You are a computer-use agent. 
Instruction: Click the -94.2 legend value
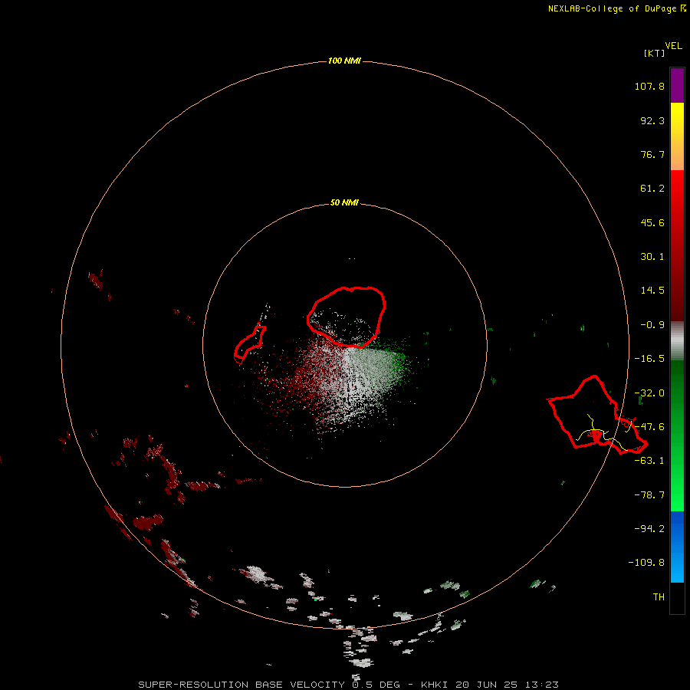tap(649, 529)
